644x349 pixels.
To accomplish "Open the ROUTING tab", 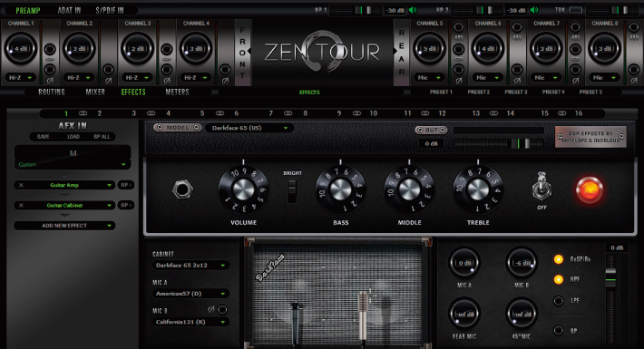I will [52, 92].
